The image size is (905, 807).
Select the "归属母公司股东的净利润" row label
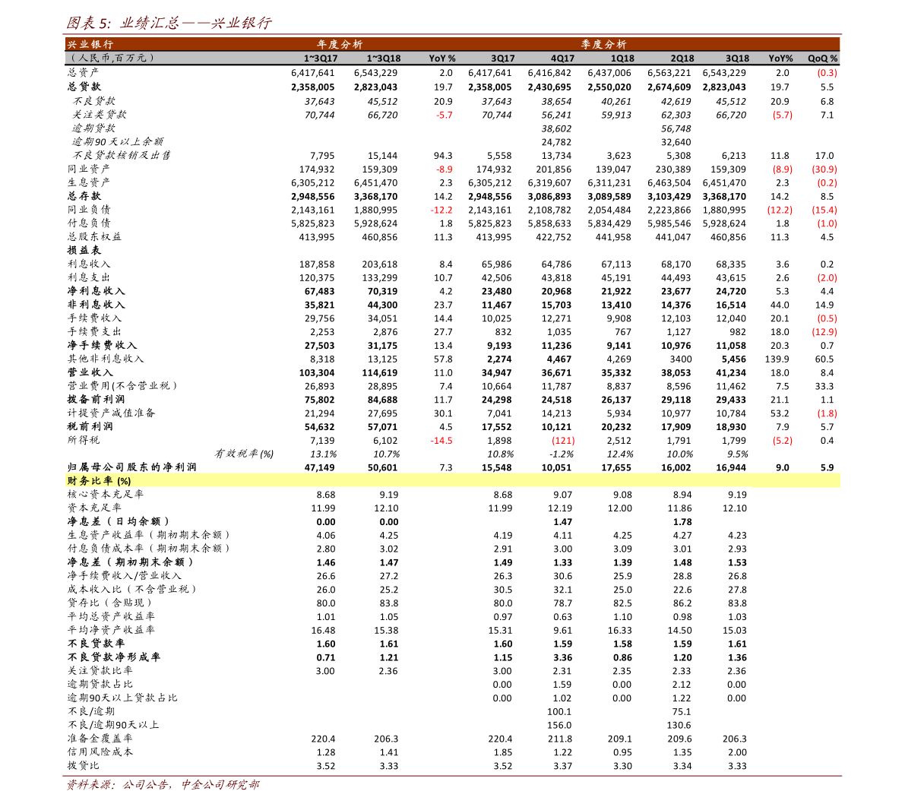point(132,467)
